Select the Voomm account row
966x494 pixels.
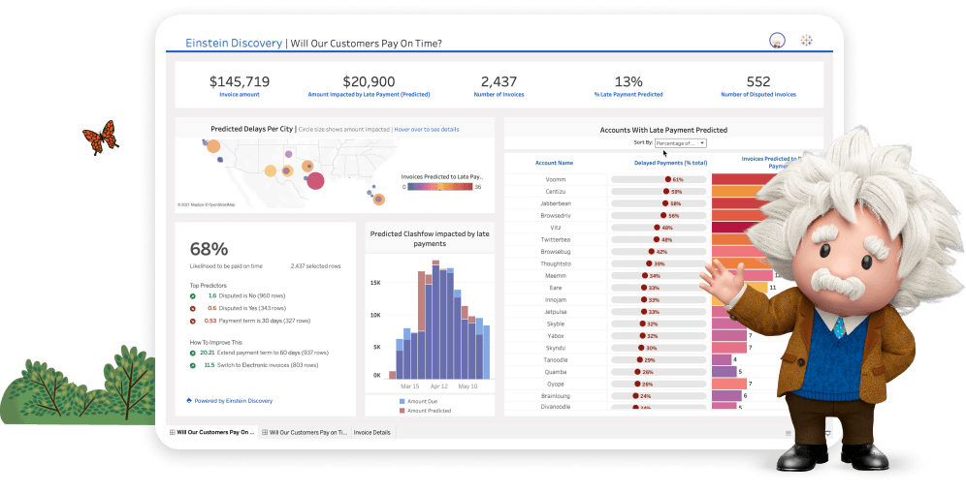pyautogui.click(x=555, y=179)
